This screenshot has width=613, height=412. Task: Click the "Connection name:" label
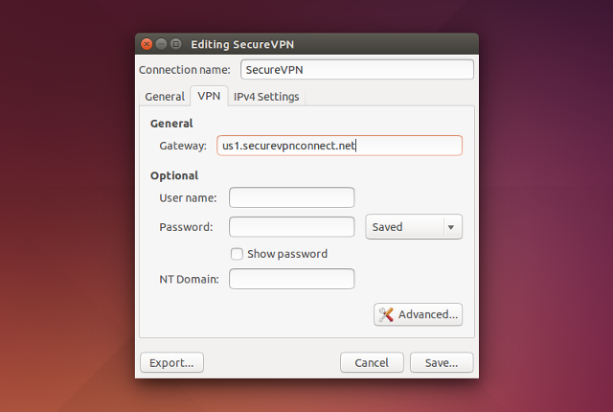pyautogui.click(x=185, y=70)
